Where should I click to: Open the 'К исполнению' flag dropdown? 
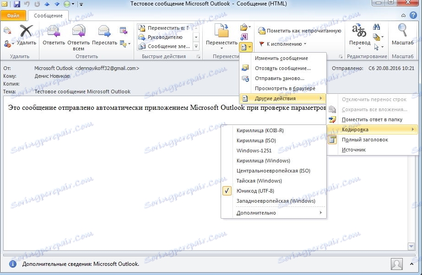(282, 44)
